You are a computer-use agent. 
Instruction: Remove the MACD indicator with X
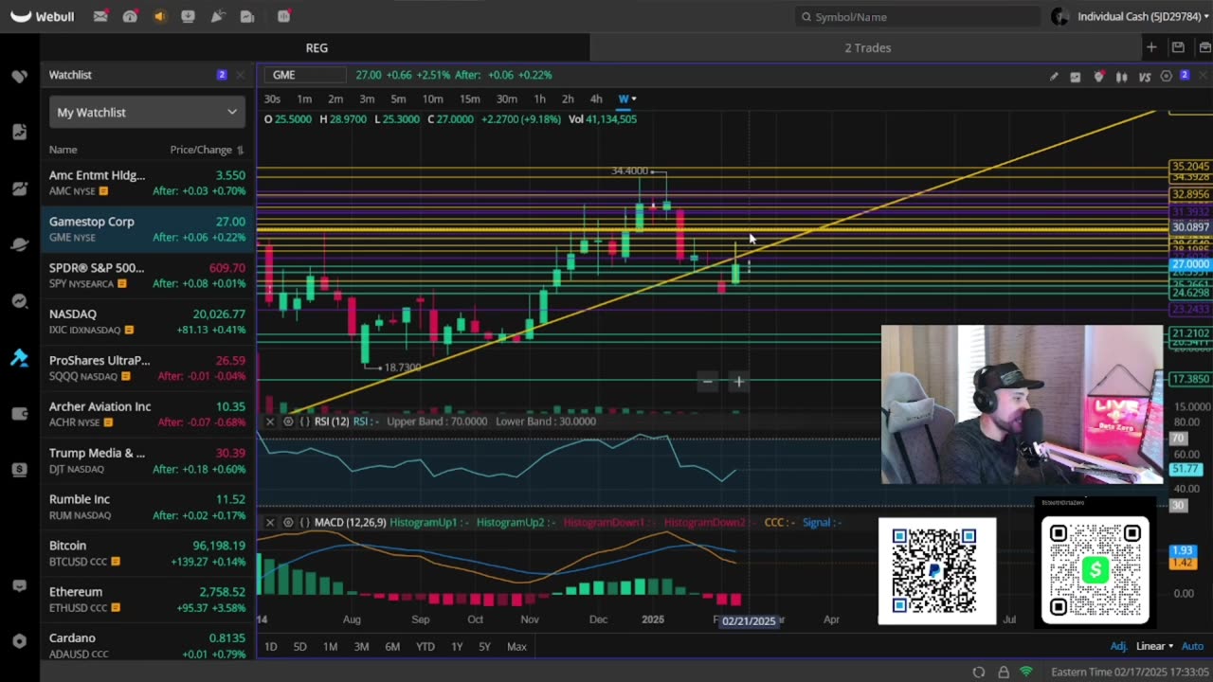tap(270, 523)
